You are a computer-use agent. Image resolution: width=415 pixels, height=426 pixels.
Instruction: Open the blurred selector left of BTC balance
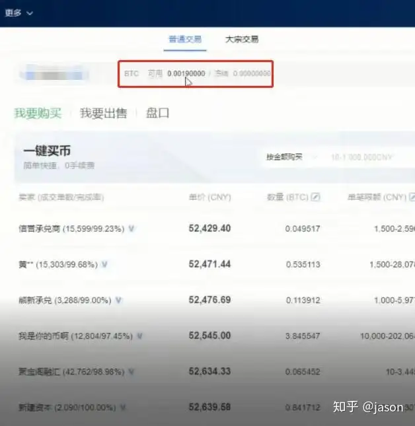click(54, 73)
